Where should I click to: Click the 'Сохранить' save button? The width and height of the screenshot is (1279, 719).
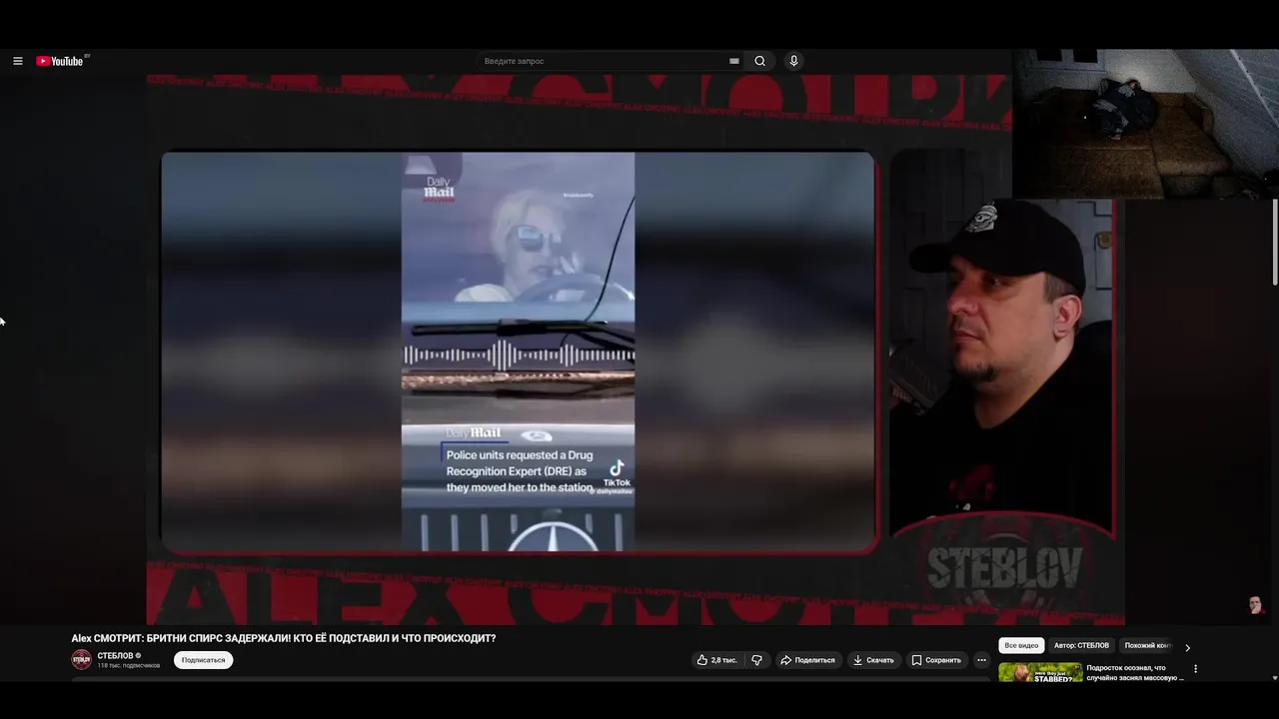click(x=936, y=660)
